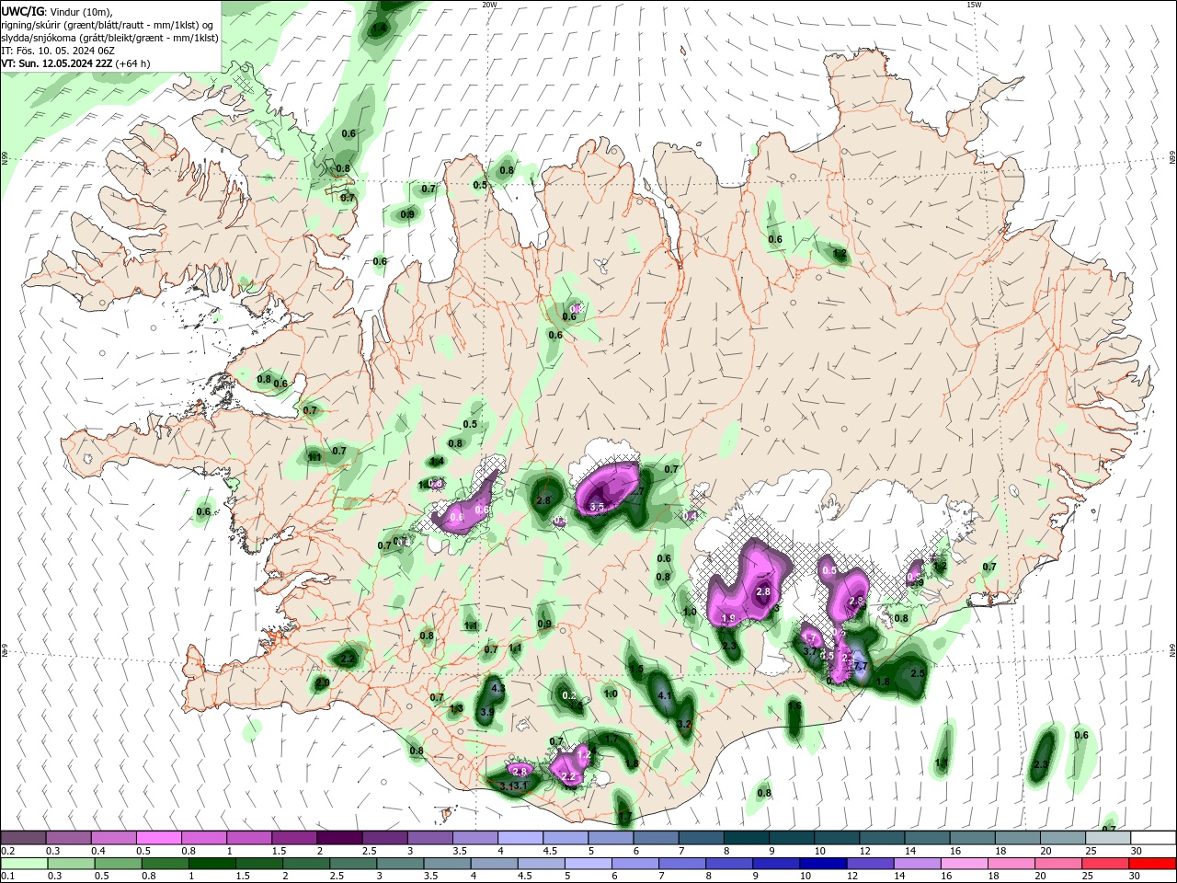Click the 'slydda/snjókoma' legend description line
The height and width of the screenshot is (883, 1177).
tap(109, 38)
